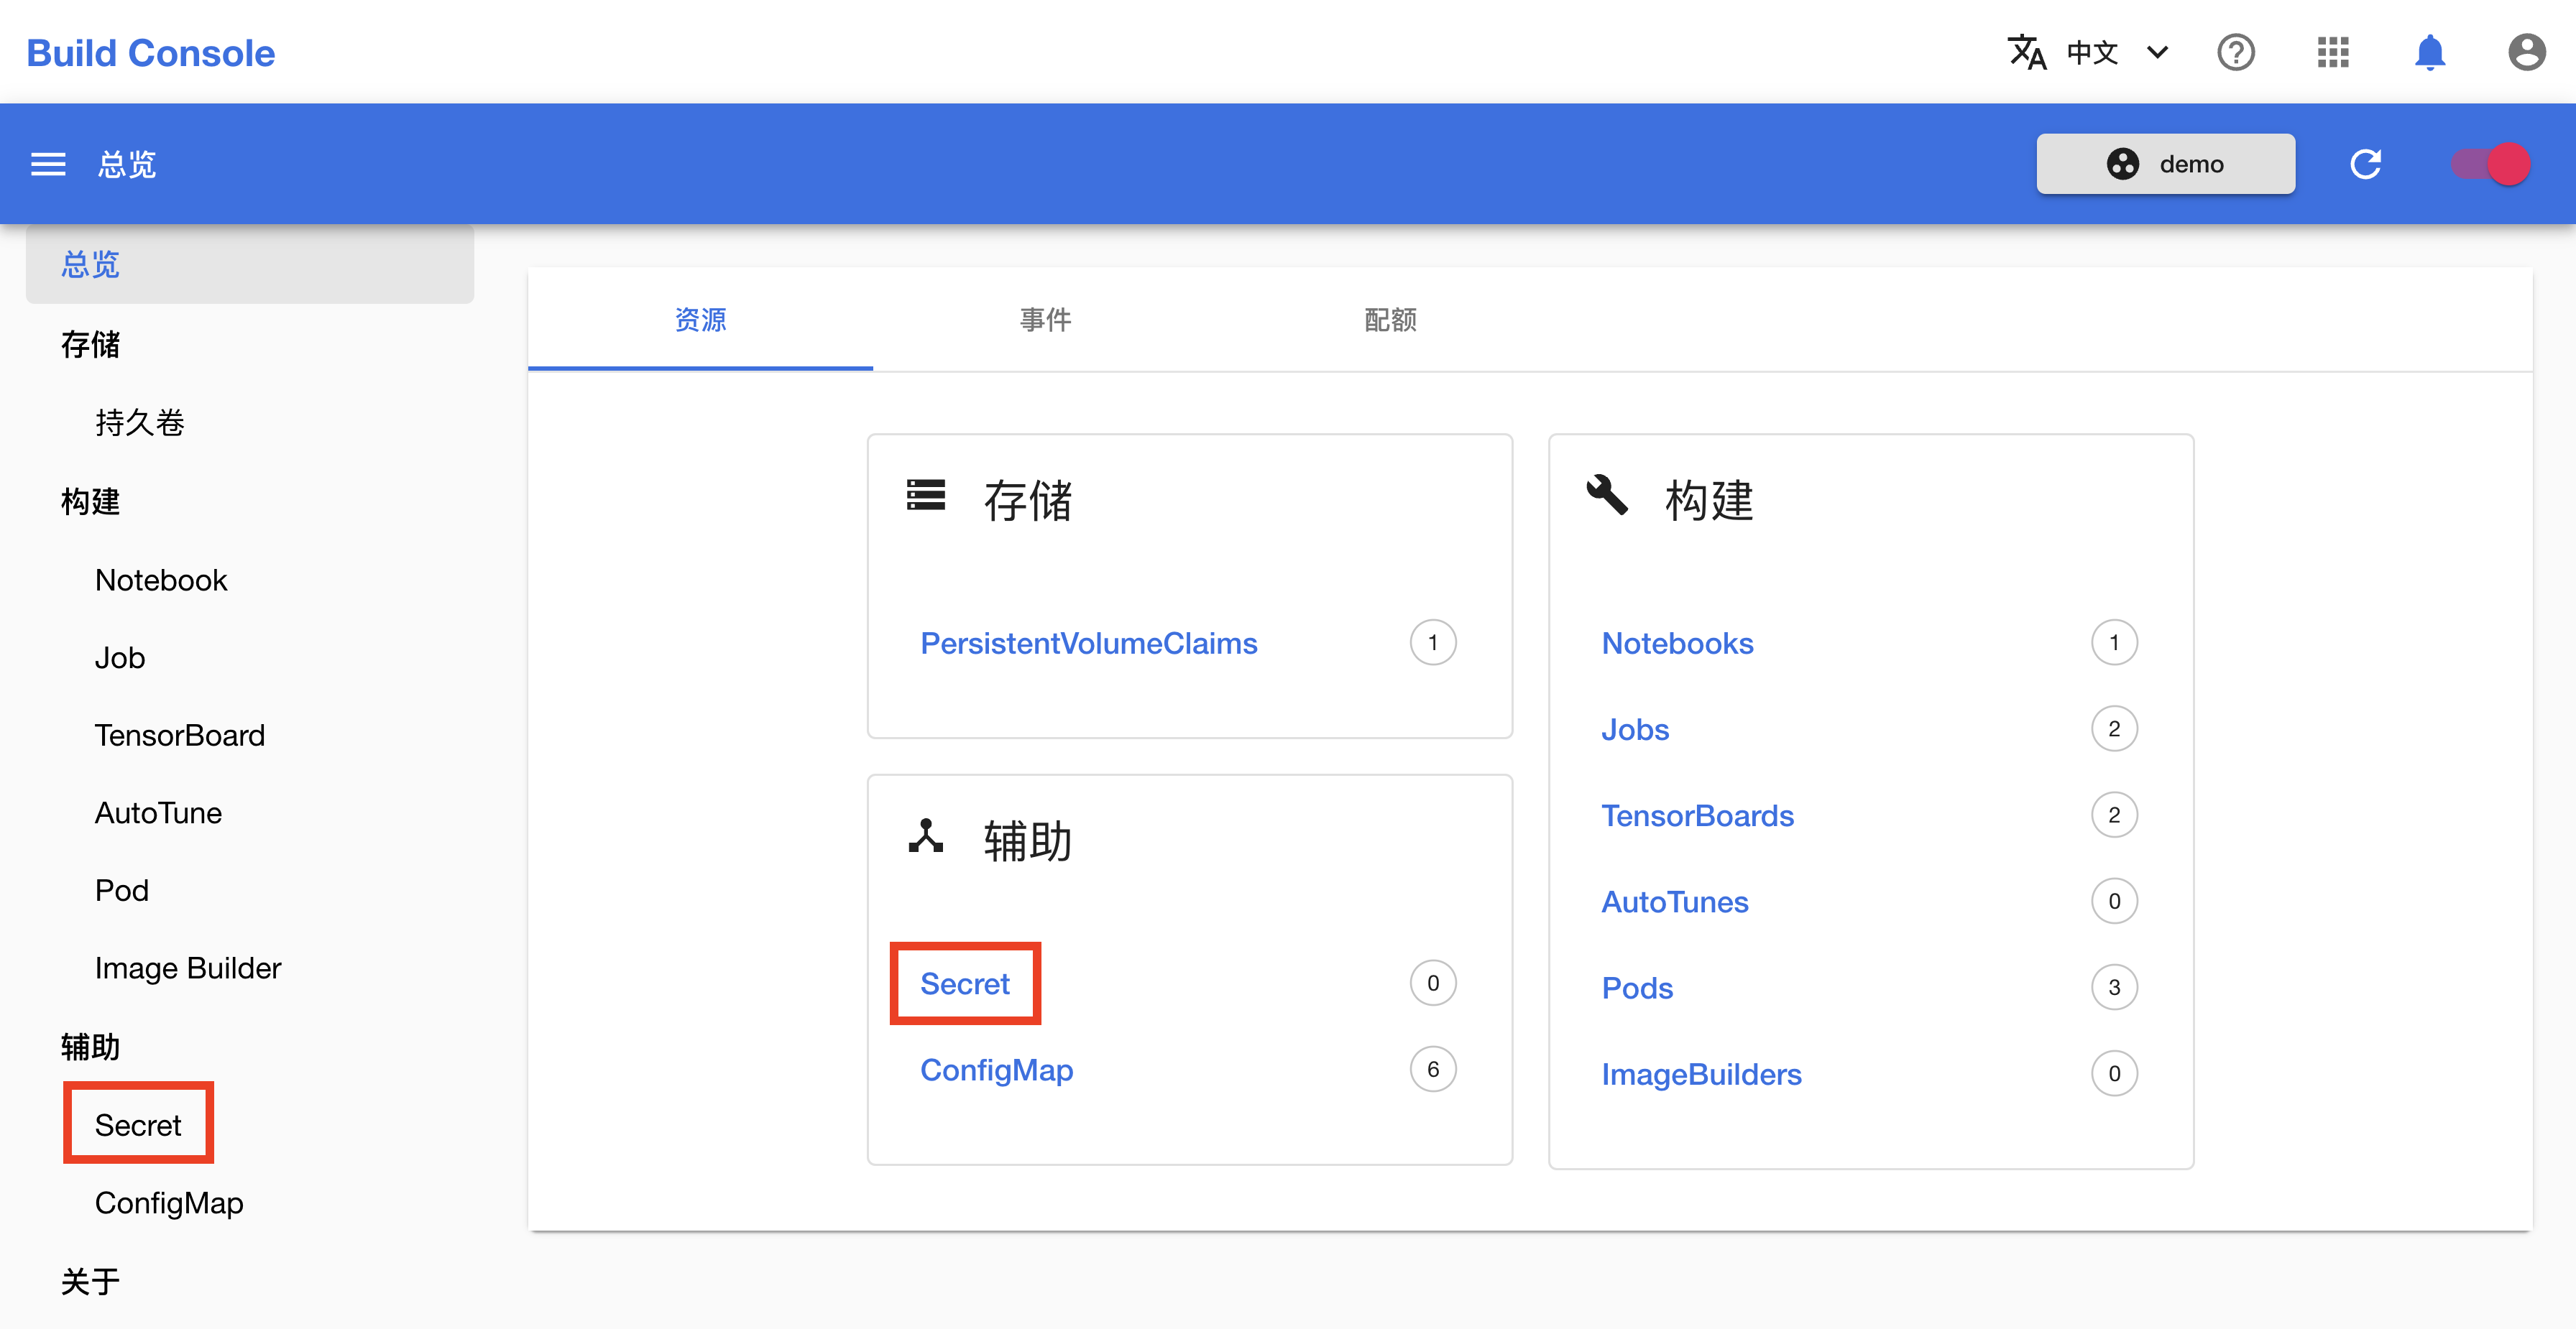2576x1329 pixels.
Task: Click the hamburger menu icon top-left
Action: [49, 163]
